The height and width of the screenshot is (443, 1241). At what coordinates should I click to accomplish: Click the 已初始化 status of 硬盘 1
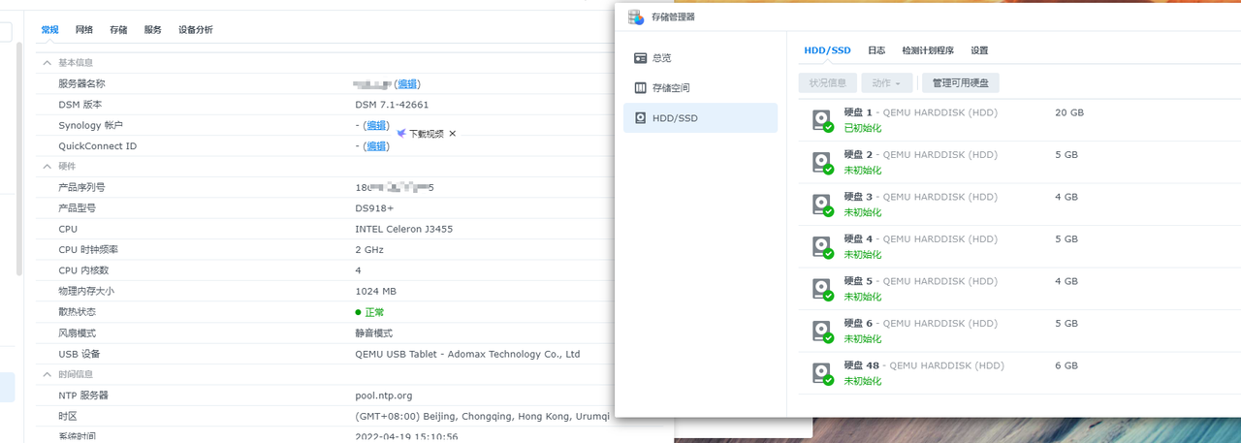pos(862,128)
